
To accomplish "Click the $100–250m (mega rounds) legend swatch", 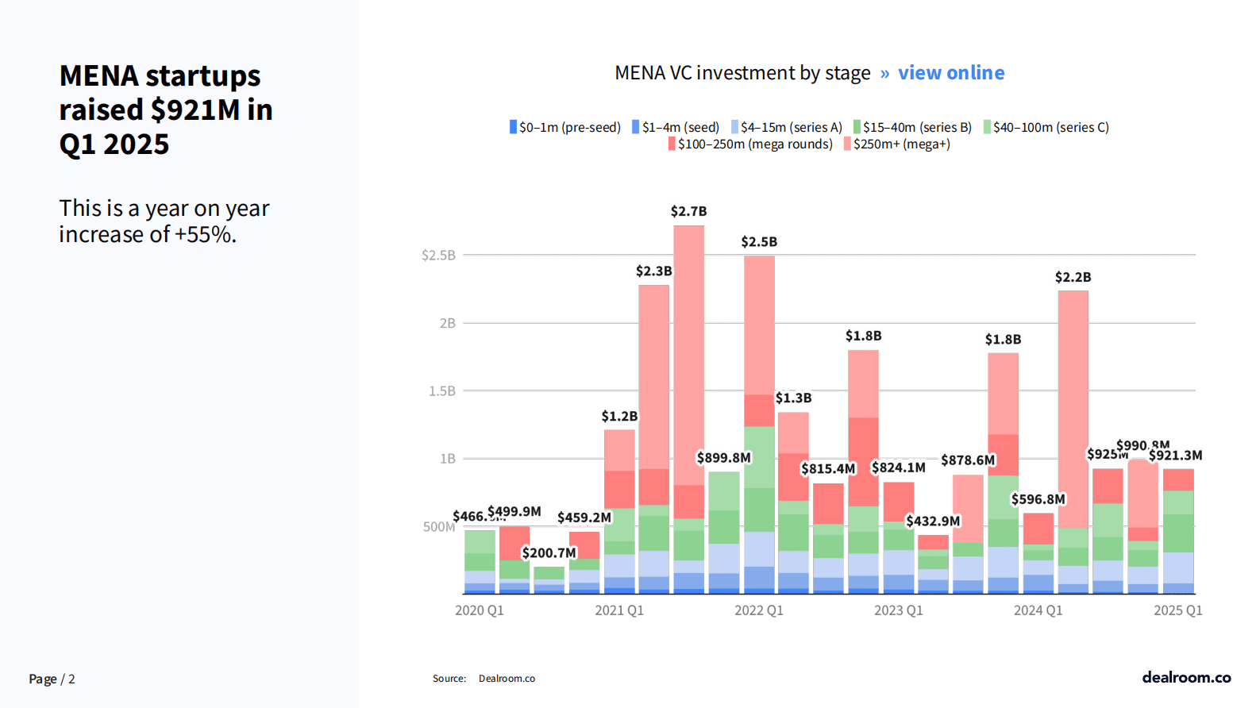I will tap(672, 144).
